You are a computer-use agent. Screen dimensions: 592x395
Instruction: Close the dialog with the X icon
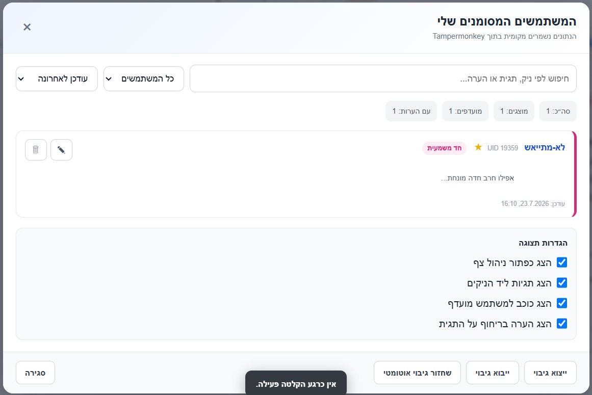coord(27,27)
